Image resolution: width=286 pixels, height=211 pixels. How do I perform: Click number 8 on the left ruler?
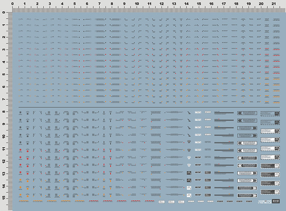(4, 112)
